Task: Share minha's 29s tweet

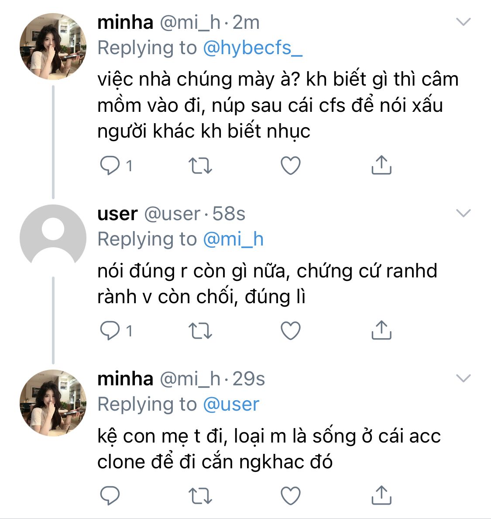Action: [x=381, y=495]
